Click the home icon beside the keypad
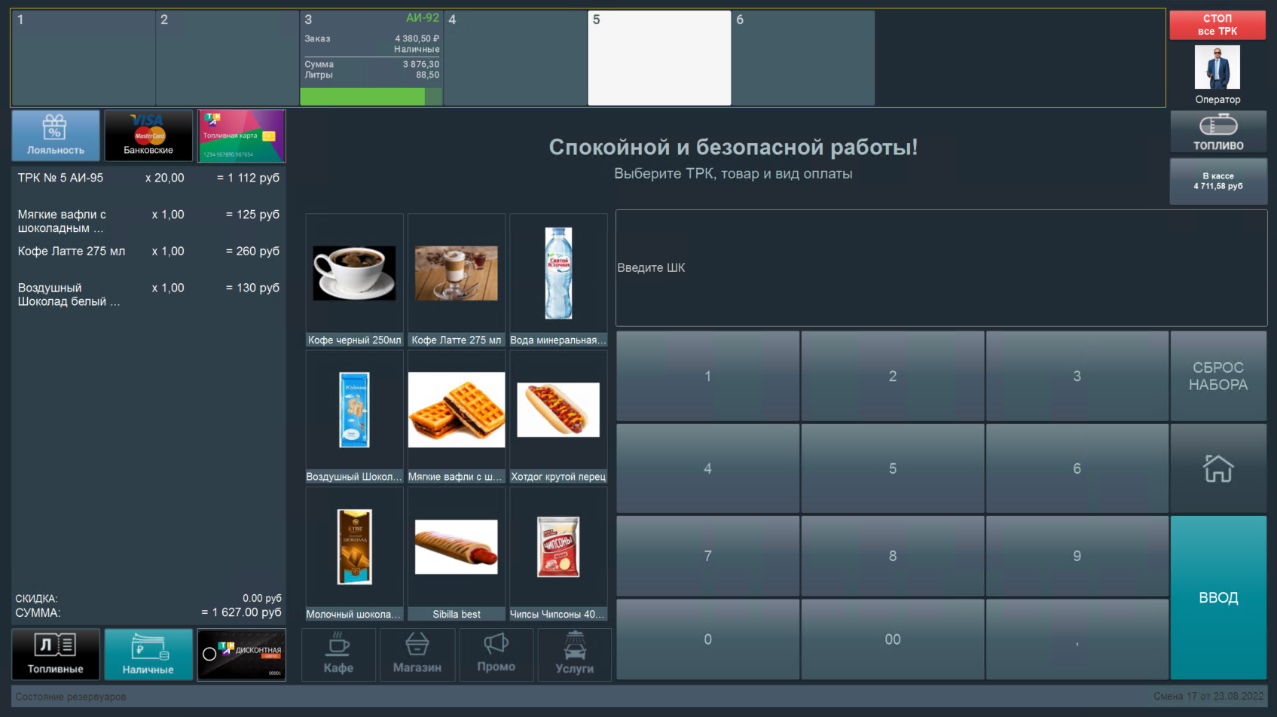The width and height of the screenshot is (1277, 717). click(x=1217, y=468)
